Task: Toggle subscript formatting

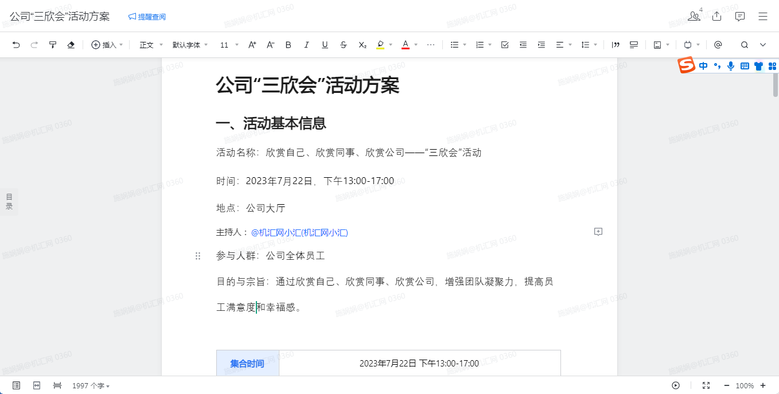Action: point(363,45)
